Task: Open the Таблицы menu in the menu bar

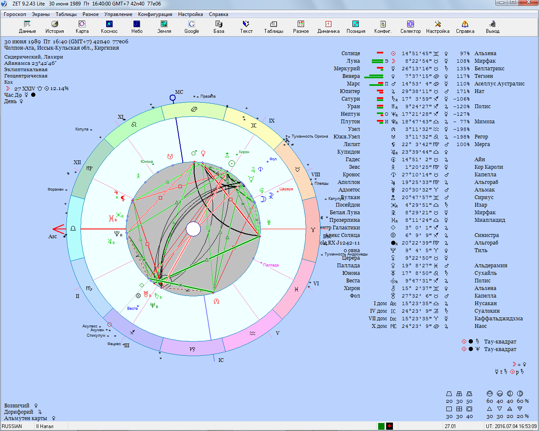Action: pos(66,14)
